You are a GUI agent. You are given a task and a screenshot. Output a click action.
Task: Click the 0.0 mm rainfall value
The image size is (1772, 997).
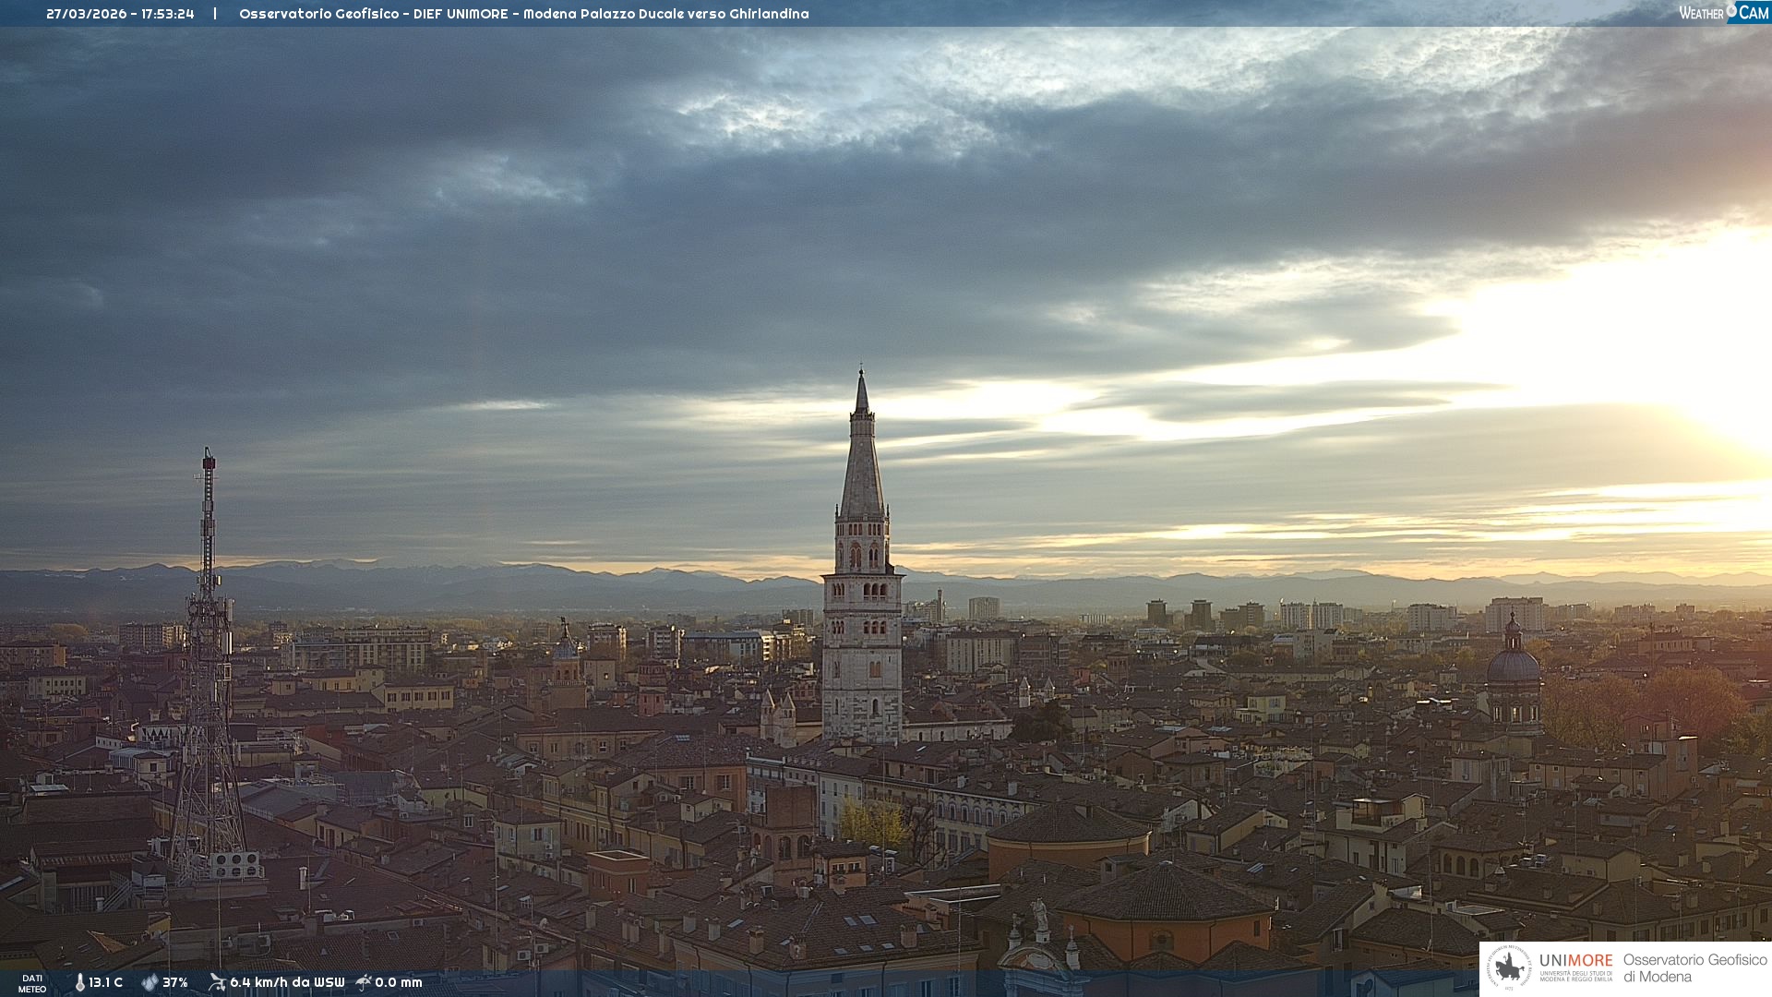coord(399,982)
